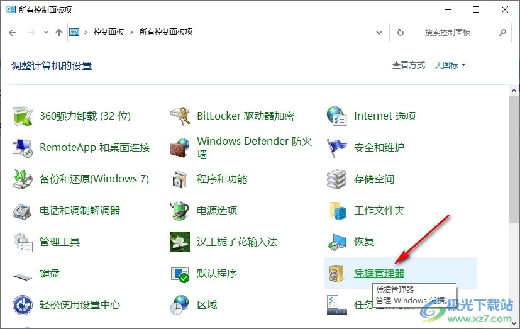Click the 电话和调制解调器 phone icon

coord(23,211)
